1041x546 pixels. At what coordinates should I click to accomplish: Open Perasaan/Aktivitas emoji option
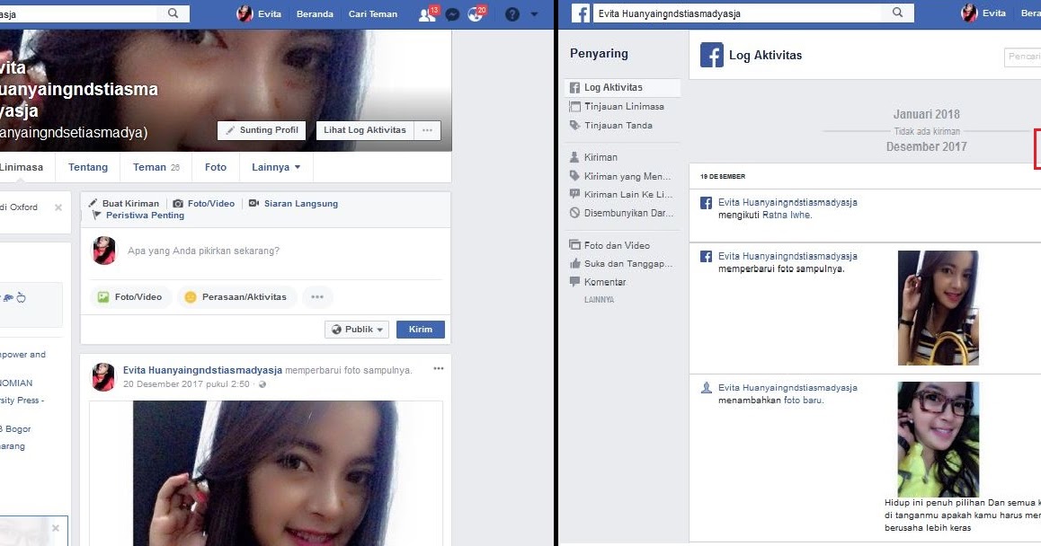[x=238, y=296]
